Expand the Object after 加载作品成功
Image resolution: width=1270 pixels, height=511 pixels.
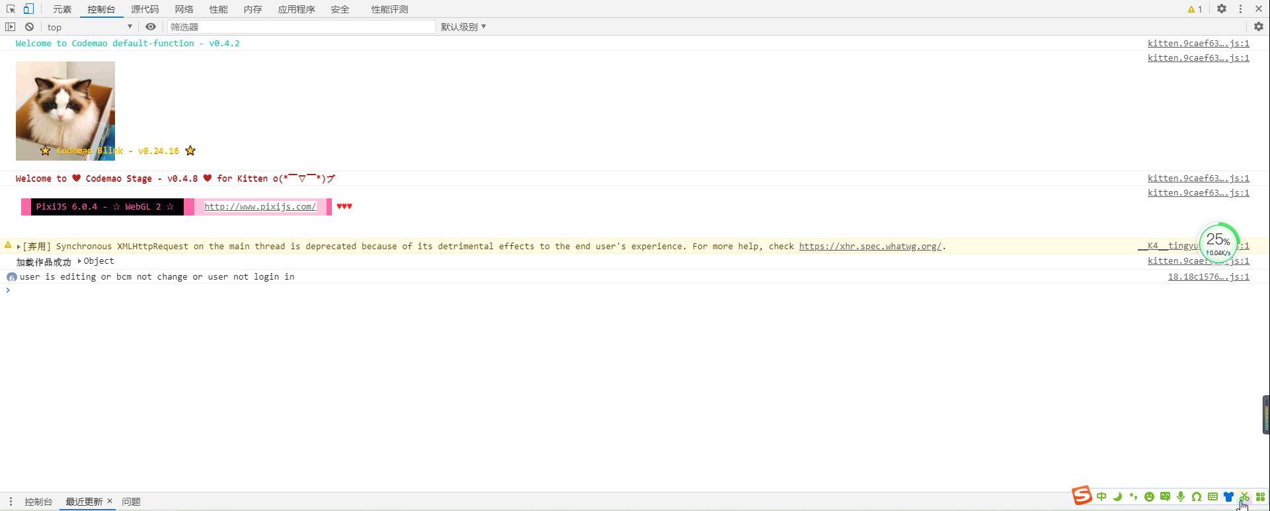coord(79,261)
